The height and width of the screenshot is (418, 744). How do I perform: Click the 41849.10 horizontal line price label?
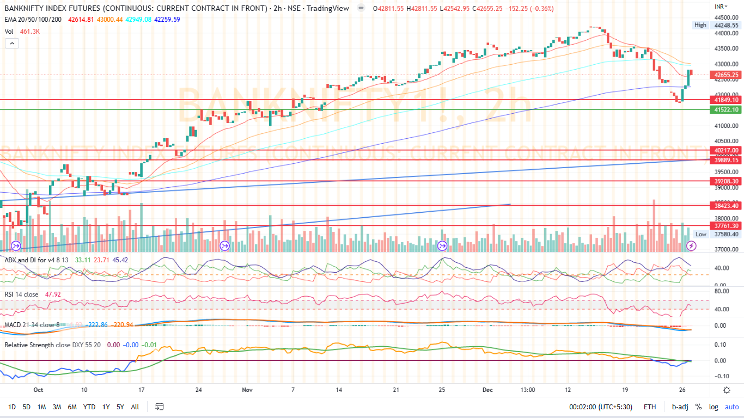tap(726, 100)
